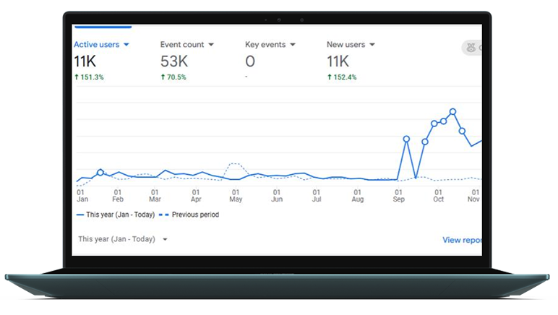
Task: Open the This year date range dropdown
Action: click(x=165, y=239)
